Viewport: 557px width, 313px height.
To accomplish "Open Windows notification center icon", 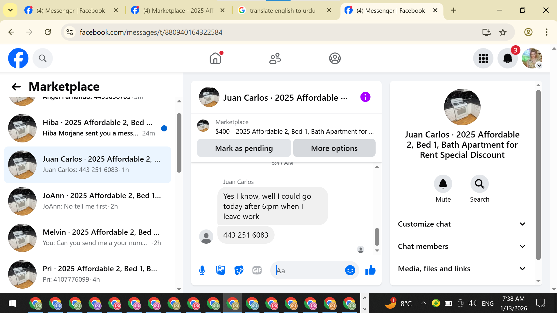I will pos(540,303).
